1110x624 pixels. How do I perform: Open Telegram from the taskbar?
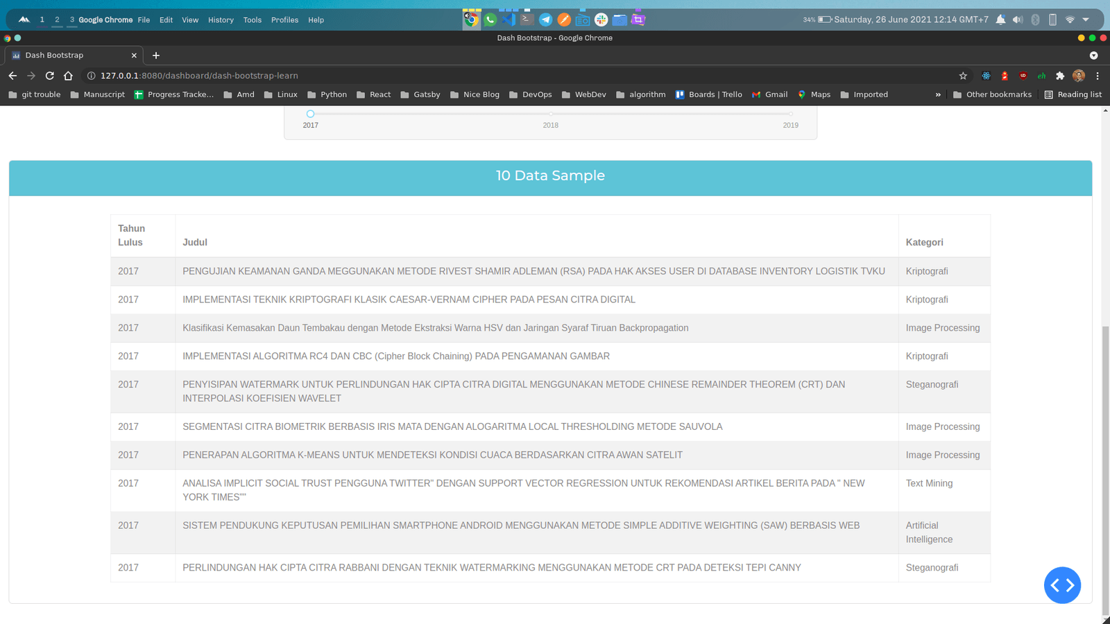pyautogui.click(x=544, y=19)
